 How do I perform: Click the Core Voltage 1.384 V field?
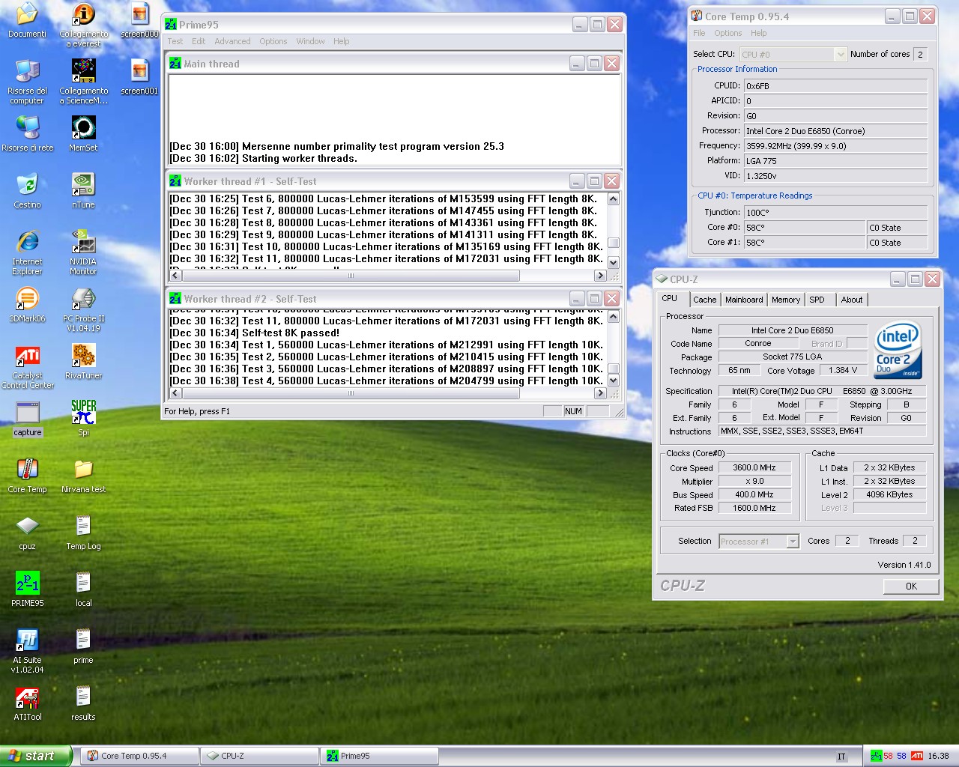[843, 370]
